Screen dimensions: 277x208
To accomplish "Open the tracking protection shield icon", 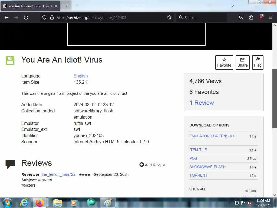I will click(44, 18).
